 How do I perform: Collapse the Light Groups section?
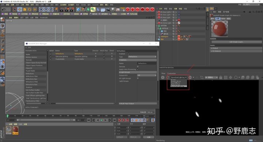click(138, 72)
